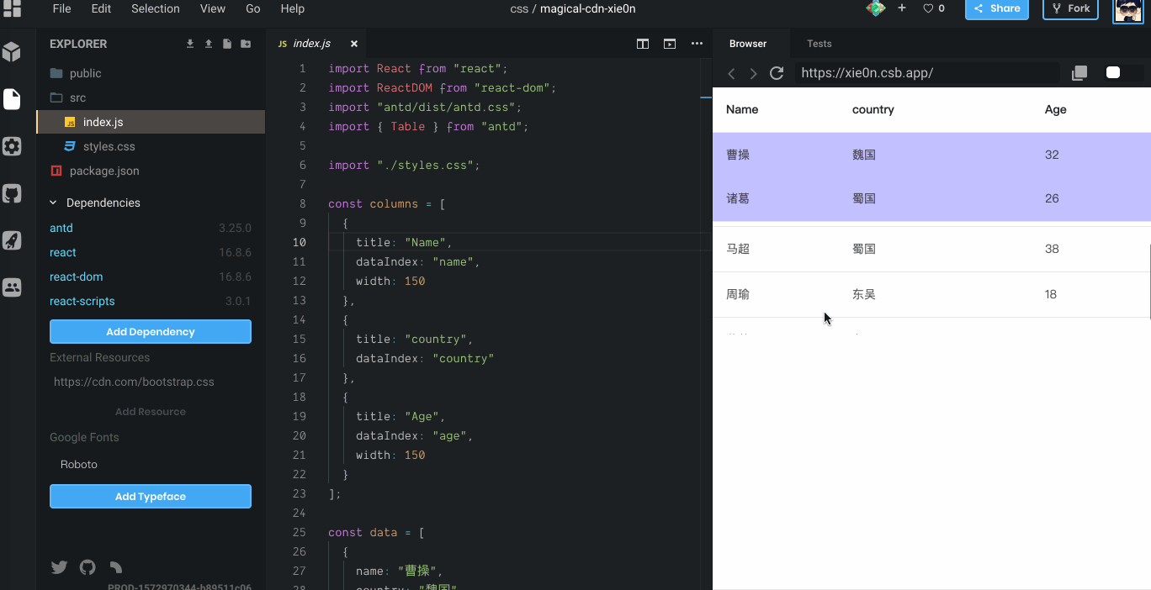The width and height of the screenshot is (1151, 590).
Task: Open the File menu
Action: pos(61,8)
